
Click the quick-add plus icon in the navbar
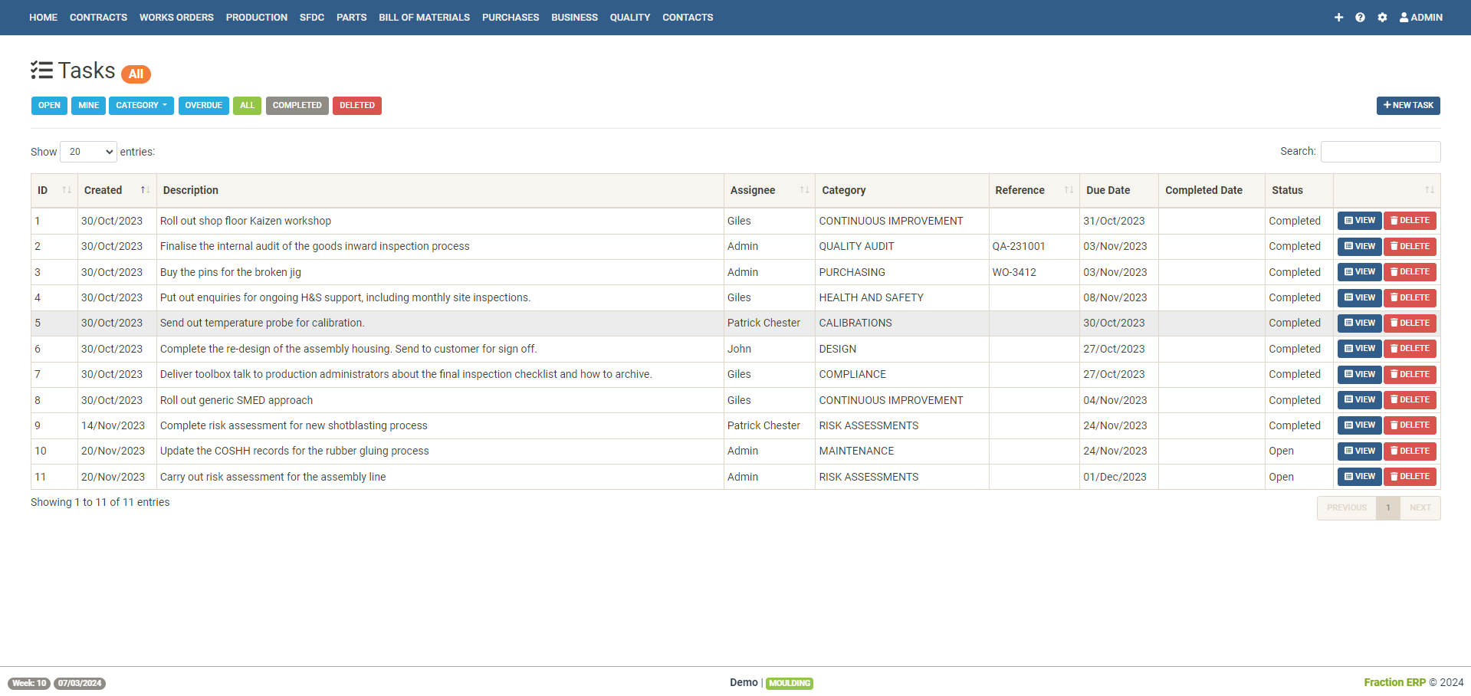[x=1338, y=17]
